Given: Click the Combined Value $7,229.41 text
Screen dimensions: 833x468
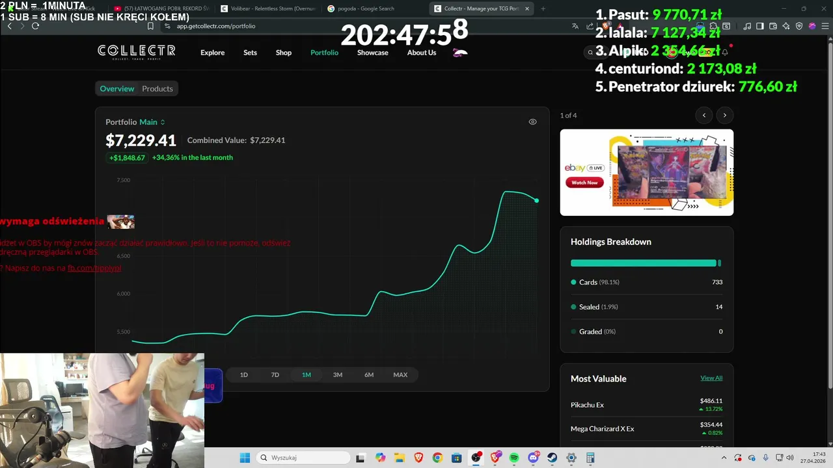Looking at the screenshot, I should [x=236, y=140].
